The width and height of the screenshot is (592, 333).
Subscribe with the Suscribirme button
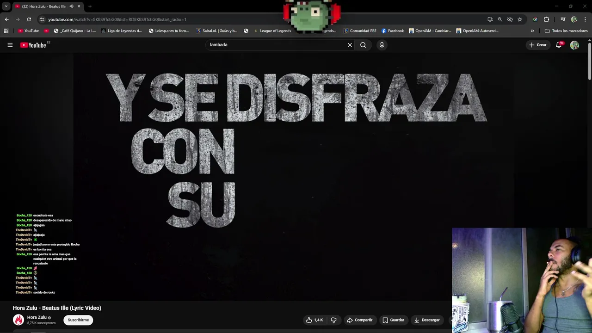pyautogui.click(x=78, y=320)
